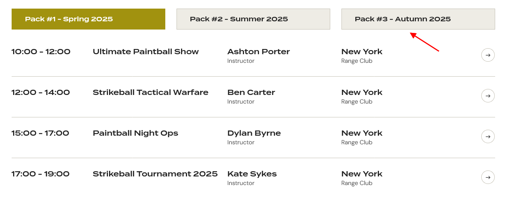The height and width of the screenshot is (197, 506).
Task: Open Ultimate Paintball Show event title
Action: [146, 52]
